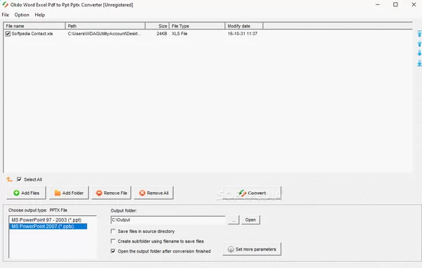This screenshot has height=268, width=422.
Task: Move selected file up one position
Action: pyautogui.click(x=419, y=44)
